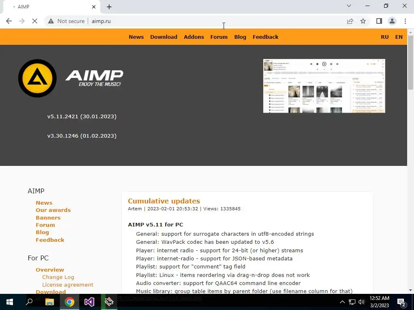This screenshot has width=414, height=310.
Task: Switch site language to EN
Action: coord(399,37)
